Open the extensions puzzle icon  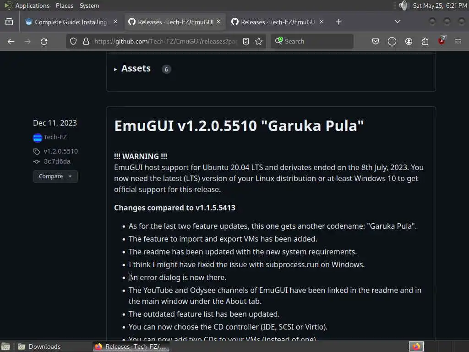(x=425, y=41)
